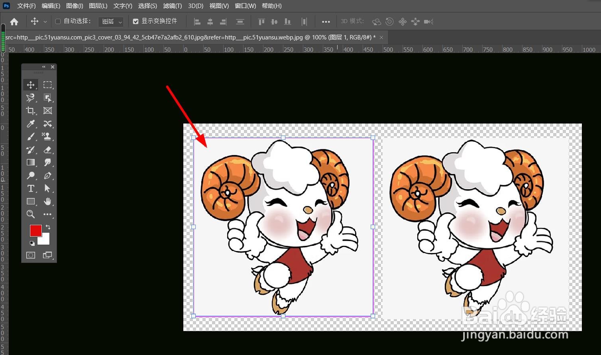Distribute horizontally from options bar
Viewport: 601px width, 355px height.
[304, 22]
